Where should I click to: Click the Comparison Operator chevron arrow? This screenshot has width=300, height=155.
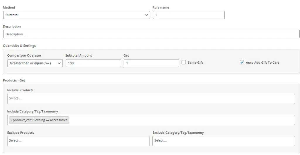[59, 63]
